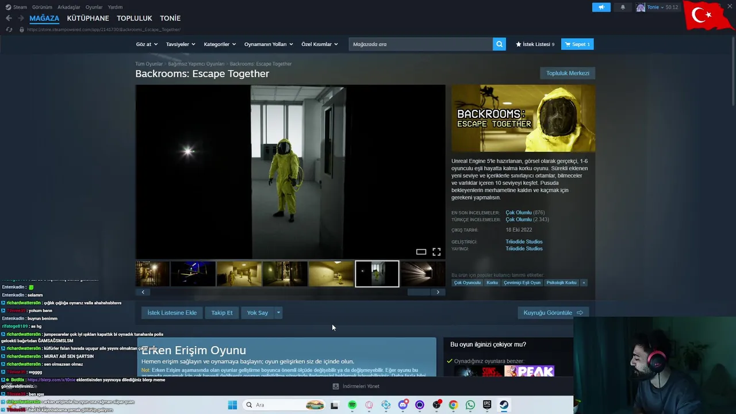Click the Kuyruğu Görüntüle button

553,313
